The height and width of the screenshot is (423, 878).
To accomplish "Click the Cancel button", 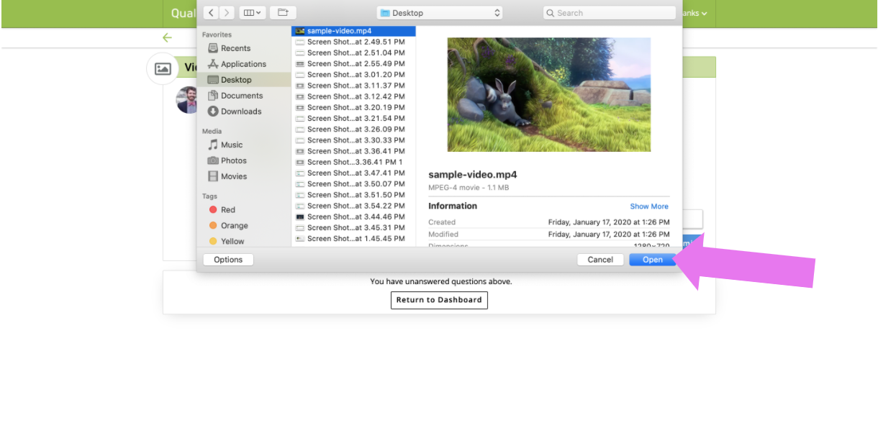I will tap(600, 260).
